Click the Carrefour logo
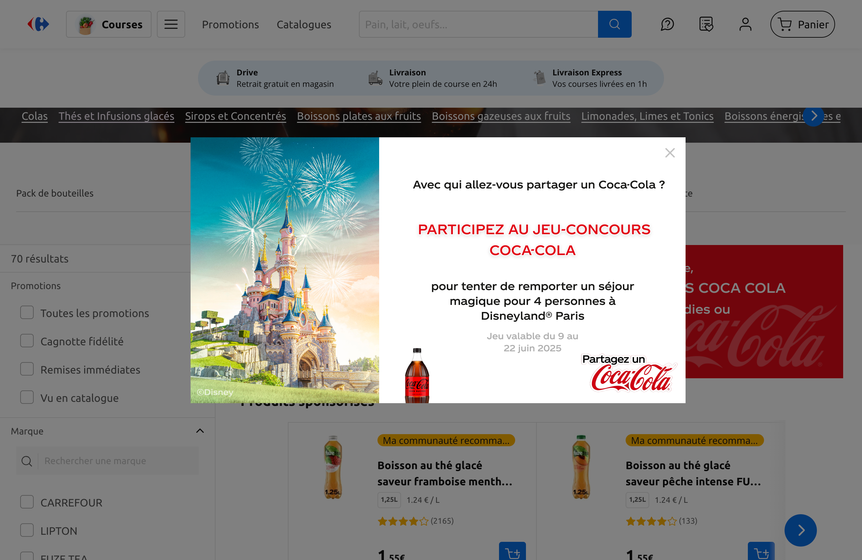Screen dimensions: 862x560 click(x=38, y=24)
